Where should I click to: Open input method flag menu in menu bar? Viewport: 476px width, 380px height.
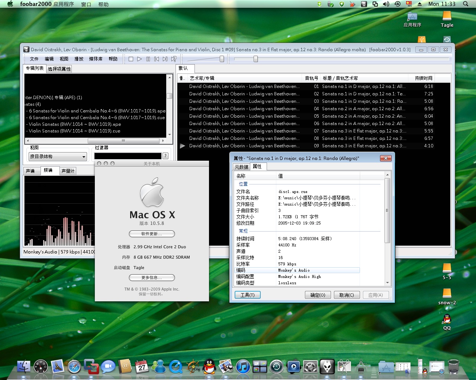coord(409,4)
